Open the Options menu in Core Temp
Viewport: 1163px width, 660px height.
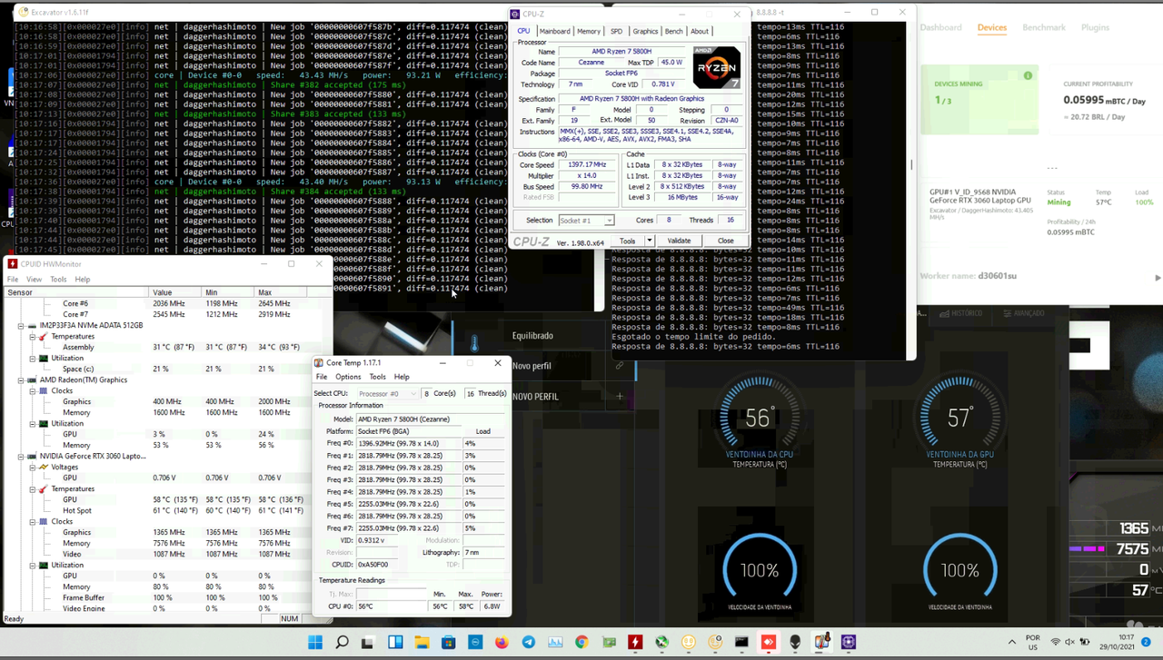point(348,377)
